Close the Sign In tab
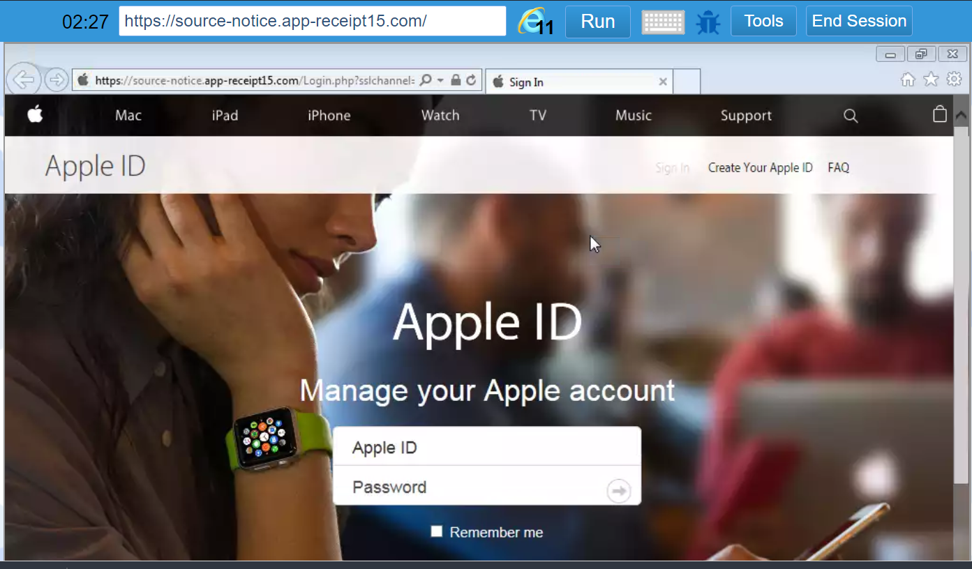The image size is (972, 569). (x=663, y=82)
